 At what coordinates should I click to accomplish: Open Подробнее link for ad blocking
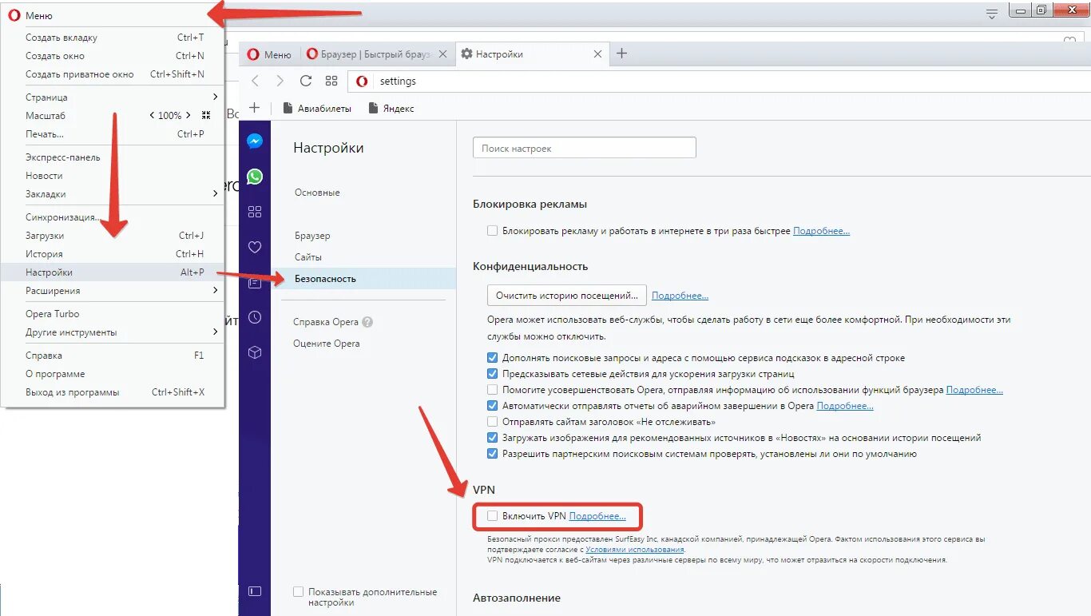pos(821,231)
